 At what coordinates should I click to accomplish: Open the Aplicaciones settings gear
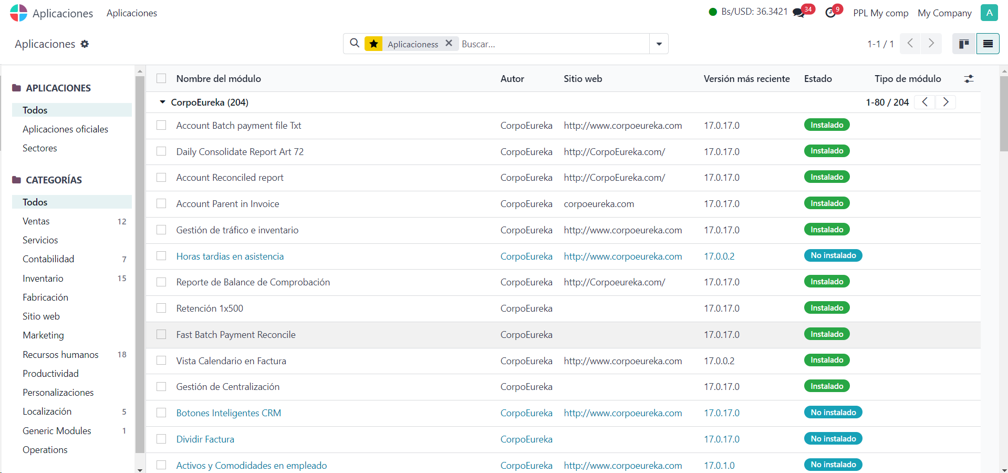pyautogui.click(x=85, y=44)
